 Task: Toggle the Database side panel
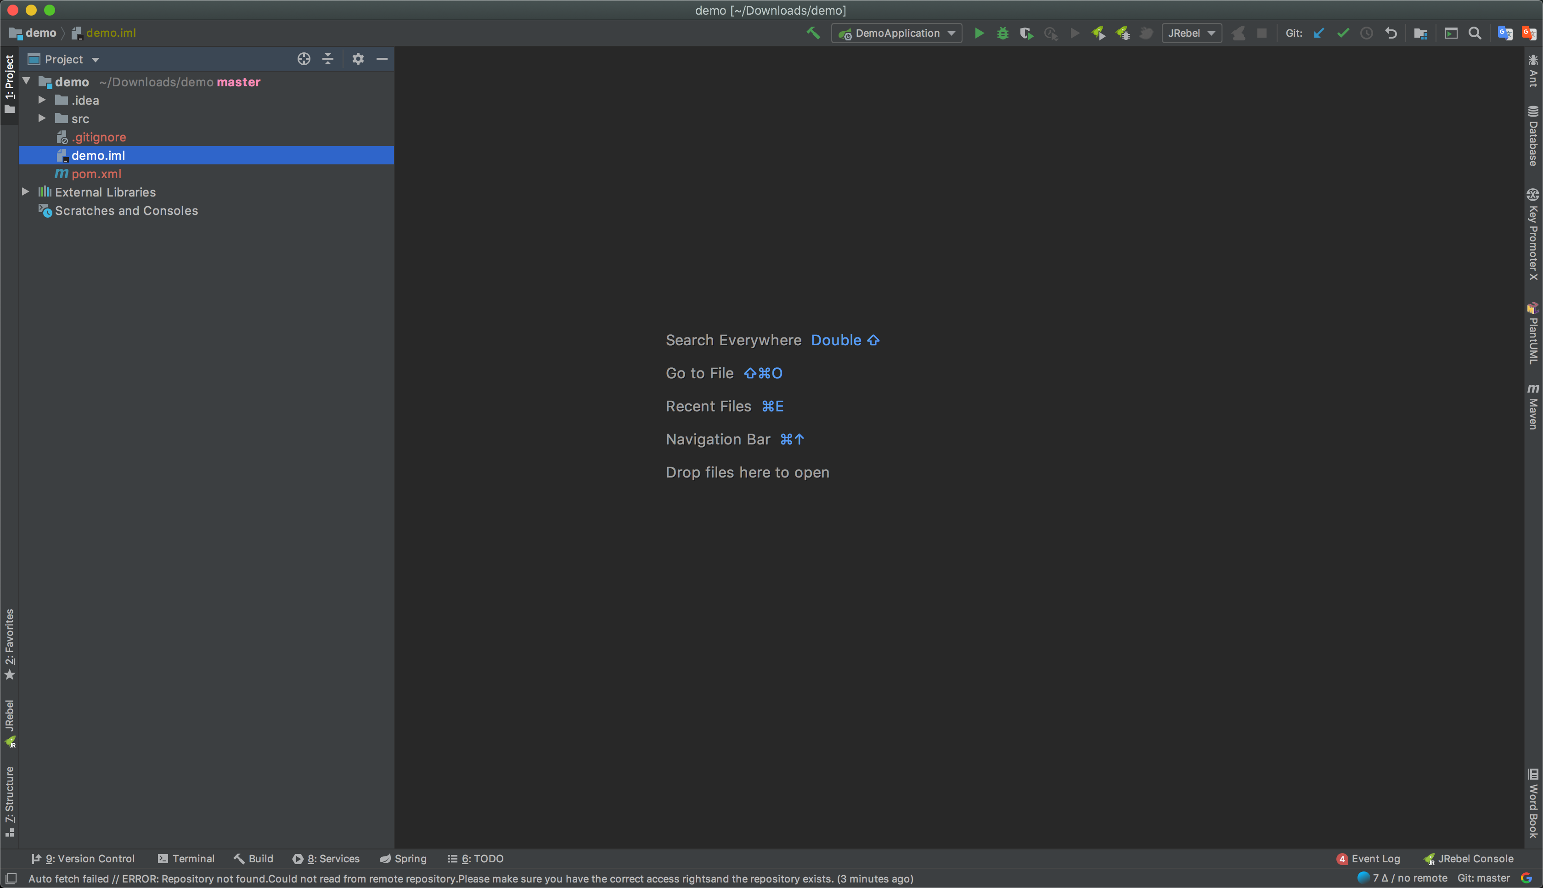coord(1532,136)
